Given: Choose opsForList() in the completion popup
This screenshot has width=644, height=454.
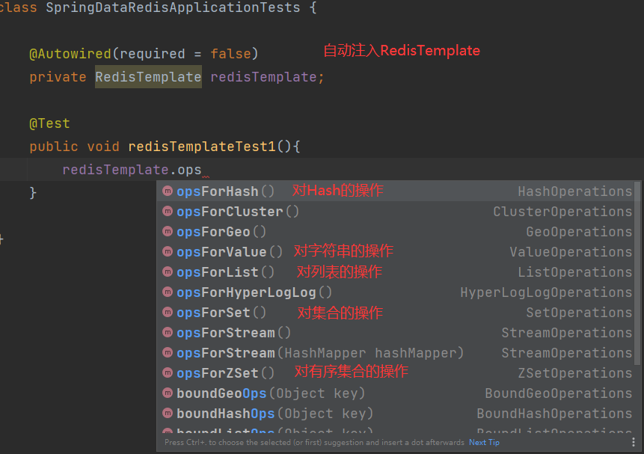Looking at the screenshot, I should (x=396, y=272).
